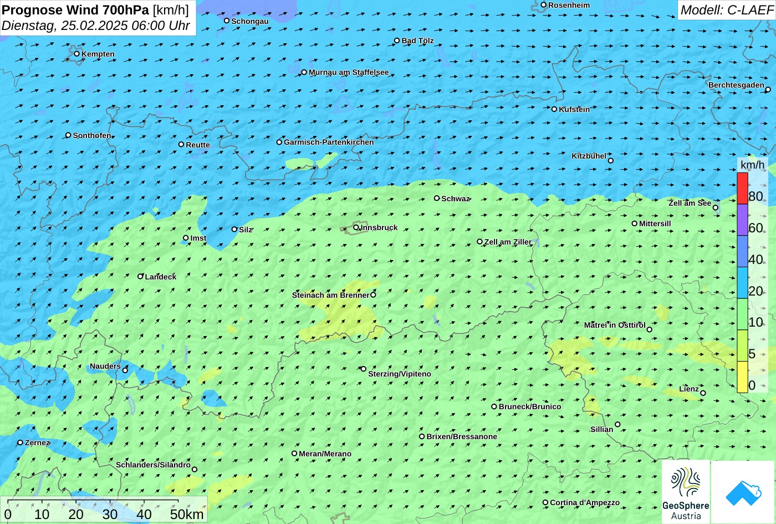The width and height of the screenshot is (776, 524).
Task: Click the Garmisch-Partenkirchen marker
Action: pos(279,142)
